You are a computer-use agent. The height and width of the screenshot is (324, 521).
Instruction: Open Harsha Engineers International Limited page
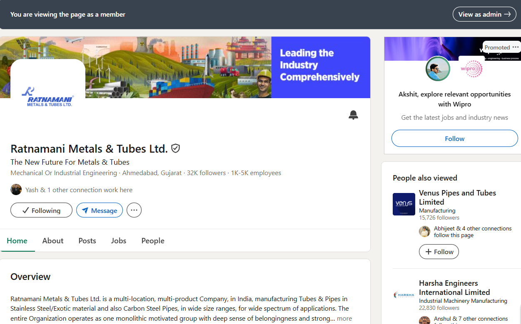click(454, 288)
